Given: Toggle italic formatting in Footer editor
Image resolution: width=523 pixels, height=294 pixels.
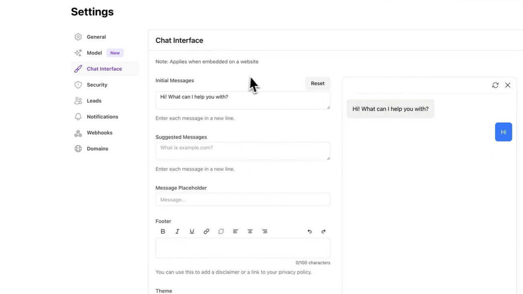Looking at the screenshot, I should click(x=177, y=231).
